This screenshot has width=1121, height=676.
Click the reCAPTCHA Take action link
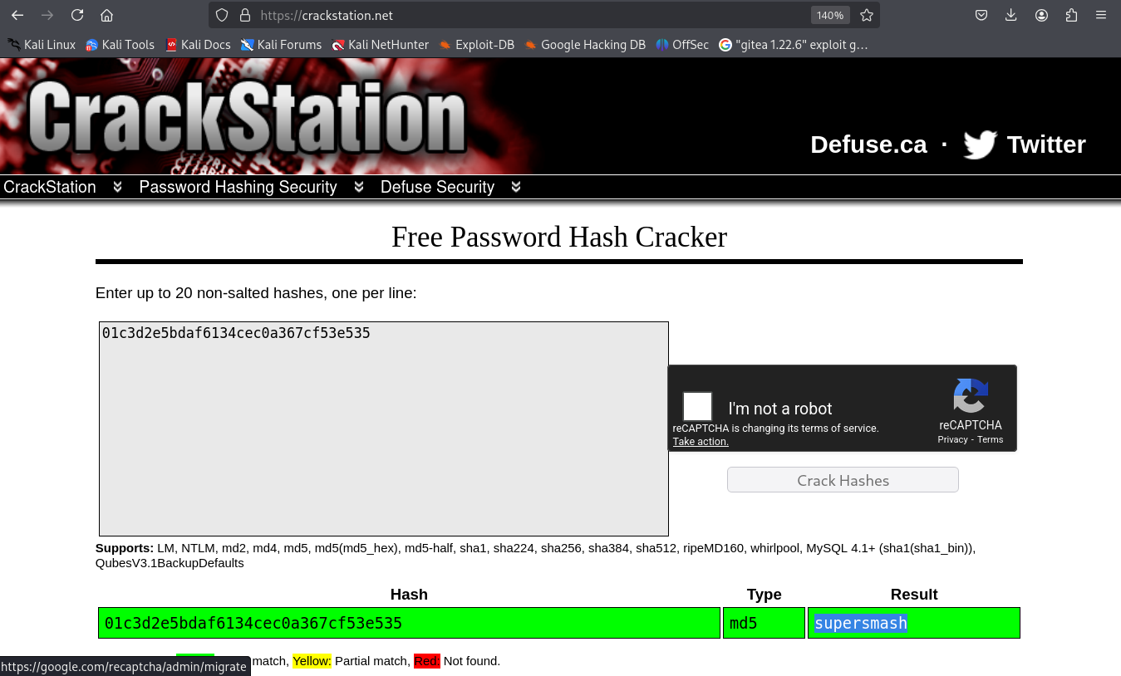701,442
